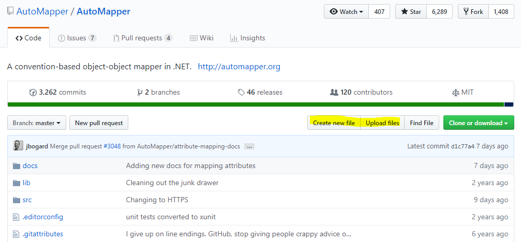Switch to the Insights tab
The width and height of the screenshot is (521, 242).
(247, 38)
